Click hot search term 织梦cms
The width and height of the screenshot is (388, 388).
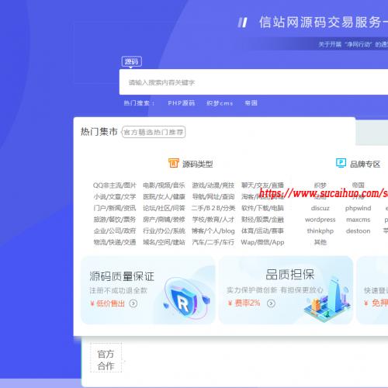220,103
